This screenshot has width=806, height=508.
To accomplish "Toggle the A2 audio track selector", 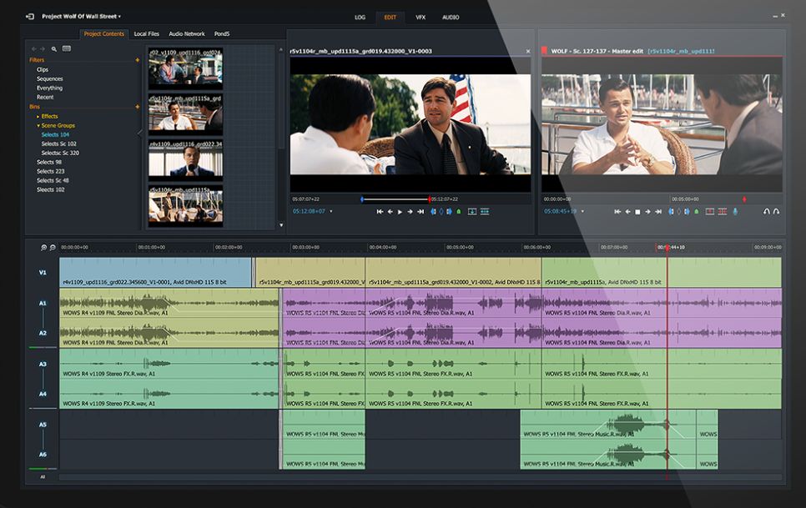I will pos(43,334).
